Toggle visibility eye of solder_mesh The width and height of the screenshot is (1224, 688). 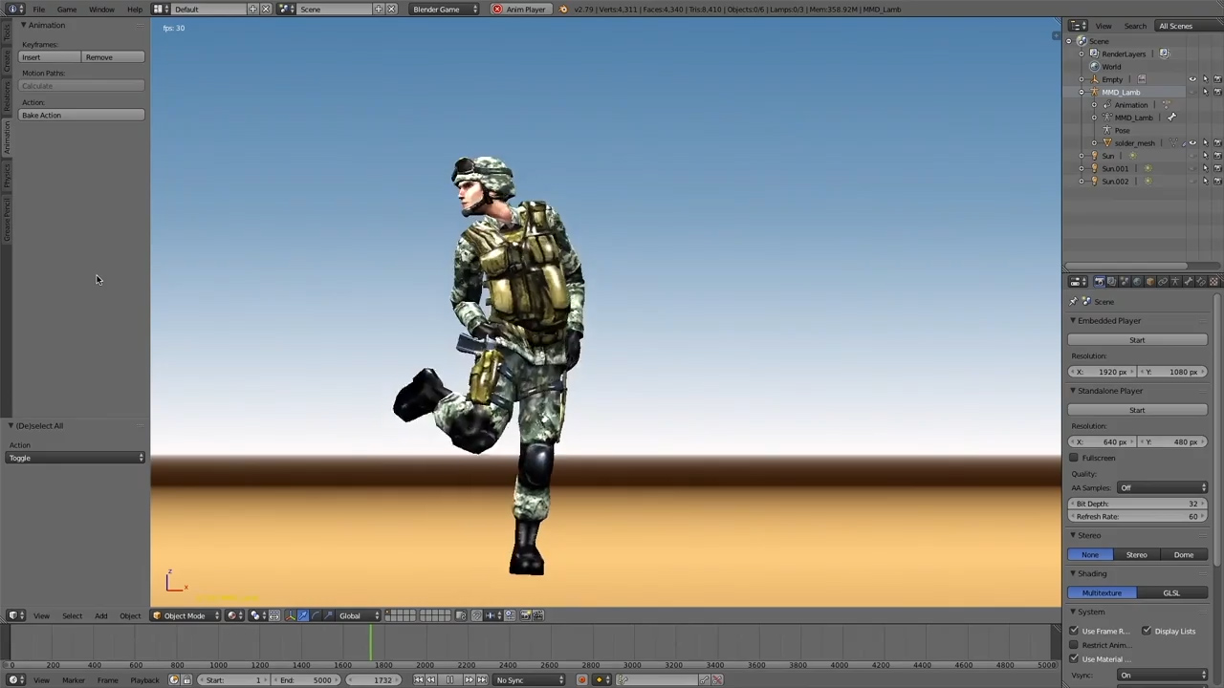[x=1192, y=142]
